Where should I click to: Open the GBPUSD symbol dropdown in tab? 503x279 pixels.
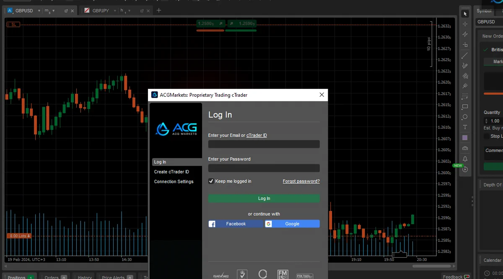(39, 11)
